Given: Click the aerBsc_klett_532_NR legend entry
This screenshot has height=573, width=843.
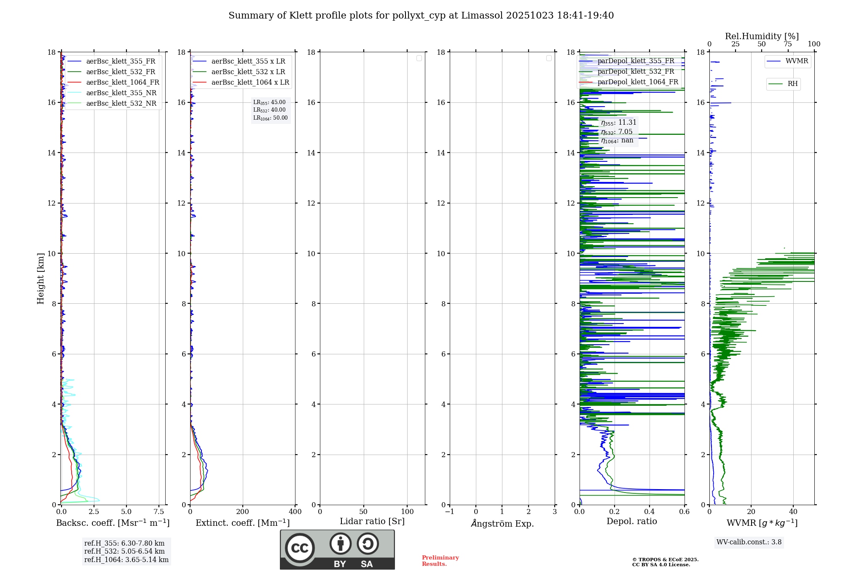Looking at the screenshot, I should (x=121, y=104).
